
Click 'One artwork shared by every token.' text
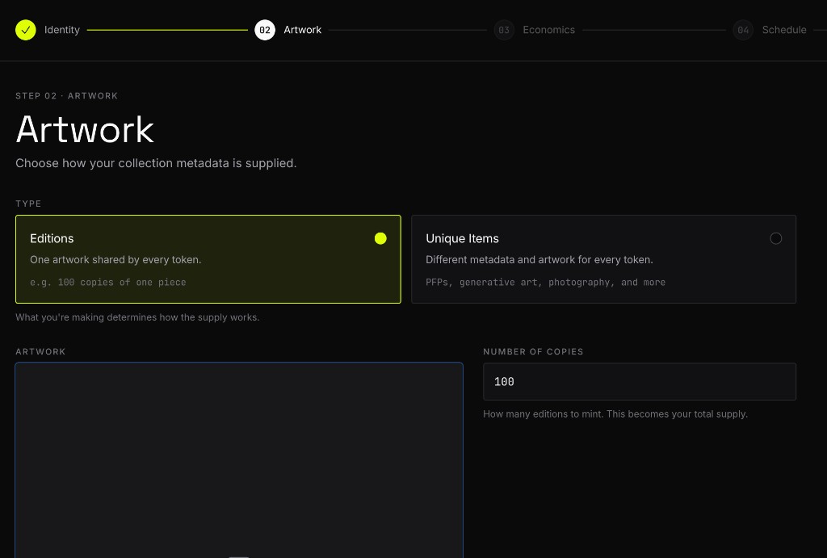115,259
